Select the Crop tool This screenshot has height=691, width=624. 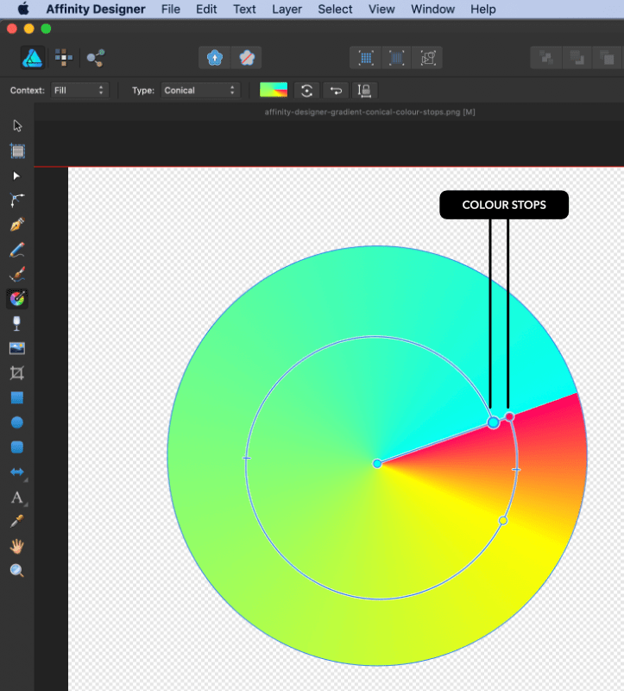pyautogui.click(x=17, y=373)
